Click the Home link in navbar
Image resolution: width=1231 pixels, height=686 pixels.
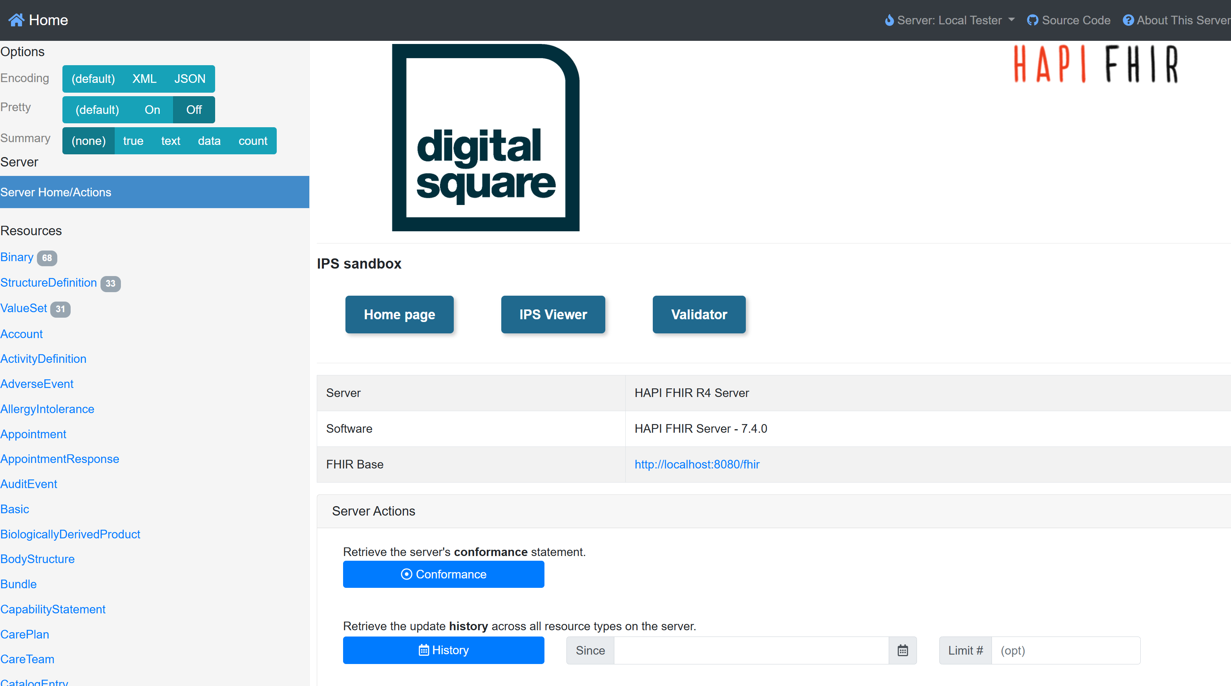click(38, 20)
